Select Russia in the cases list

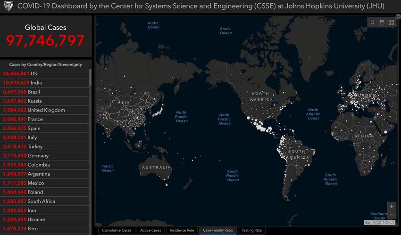tap(44, 101)
